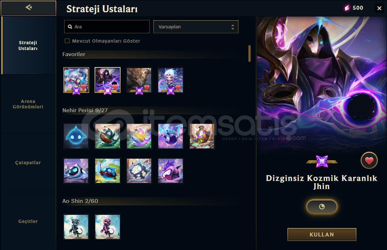Open the Varsayılan sort dropdown

(196, 27)
